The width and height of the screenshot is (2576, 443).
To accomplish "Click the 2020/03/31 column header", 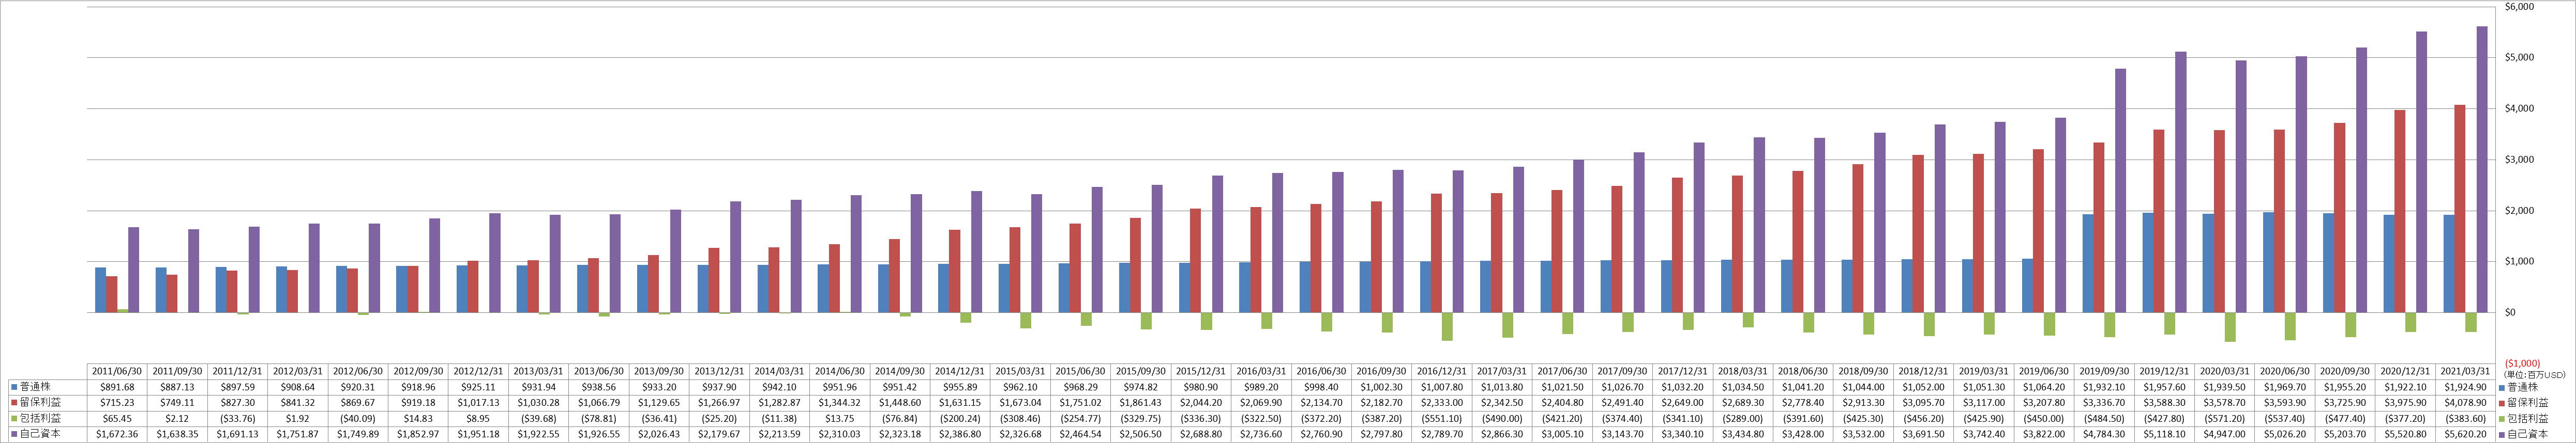I will click(2224, 371).
